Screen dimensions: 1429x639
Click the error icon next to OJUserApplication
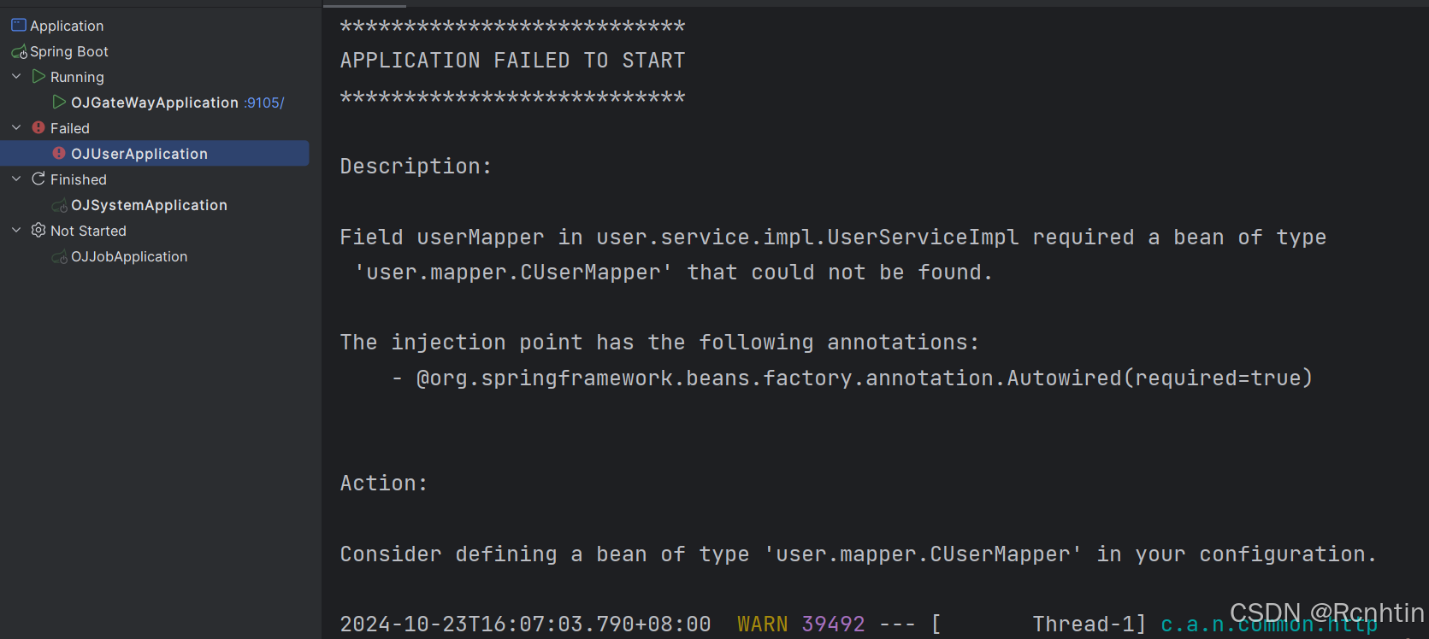click(58, 154)
